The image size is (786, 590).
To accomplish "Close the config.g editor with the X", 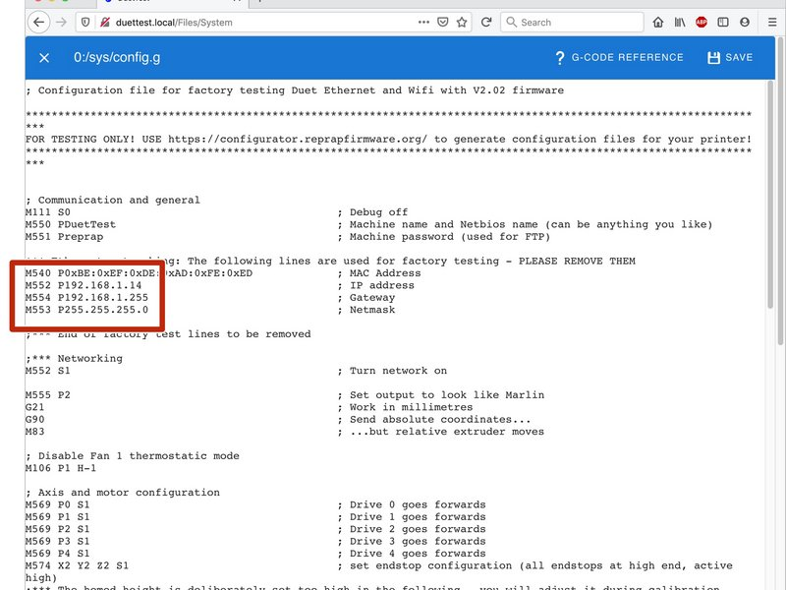I will tap(44, 58).
